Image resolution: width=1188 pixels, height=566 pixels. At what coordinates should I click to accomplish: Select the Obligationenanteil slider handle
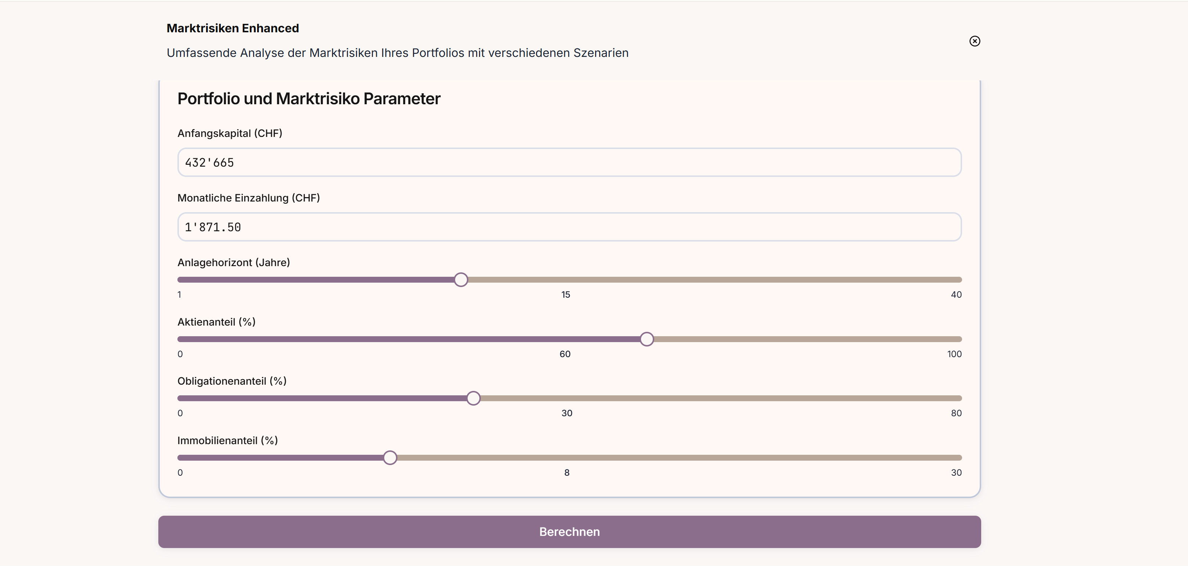point(473,398)
